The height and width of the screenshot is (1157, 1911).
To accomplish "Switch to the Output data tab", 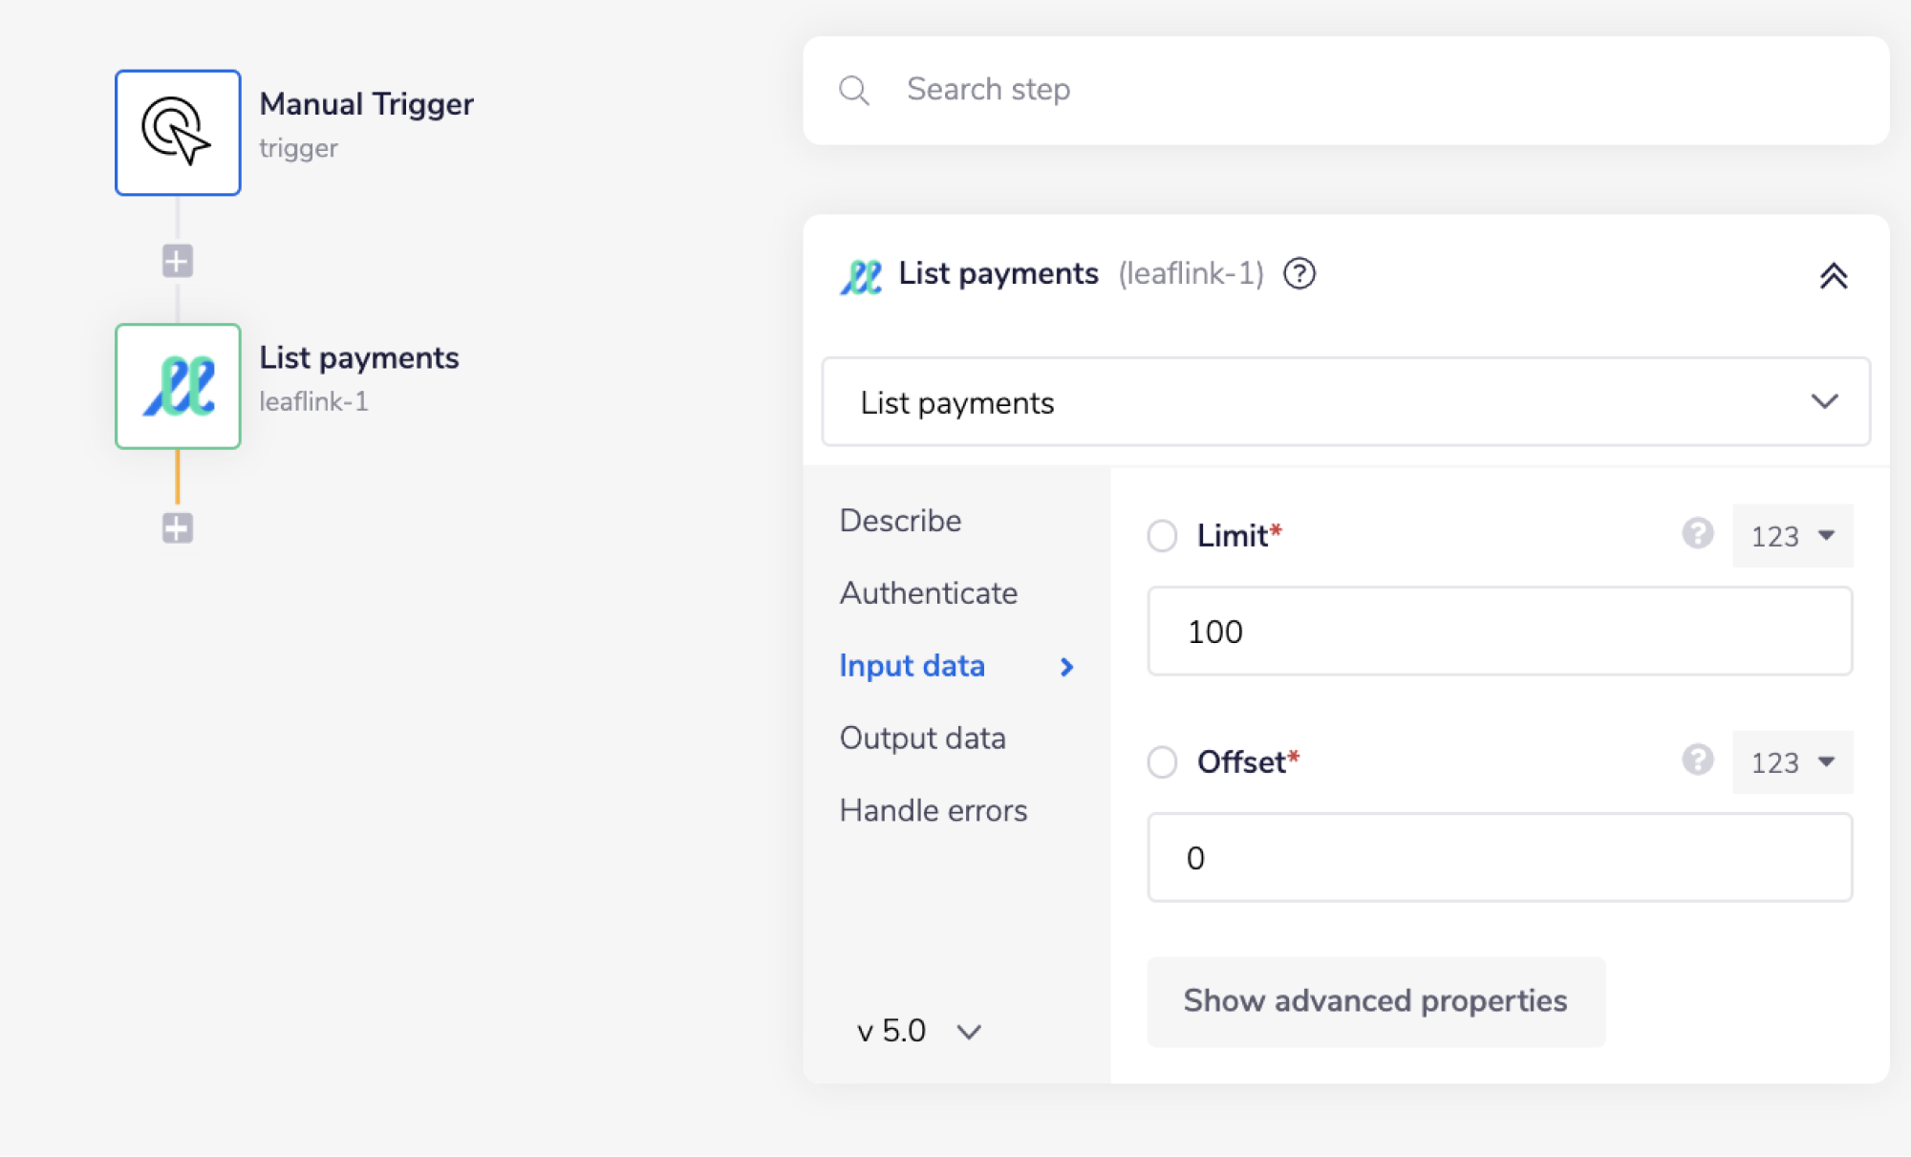I will (x=922, y=739).
